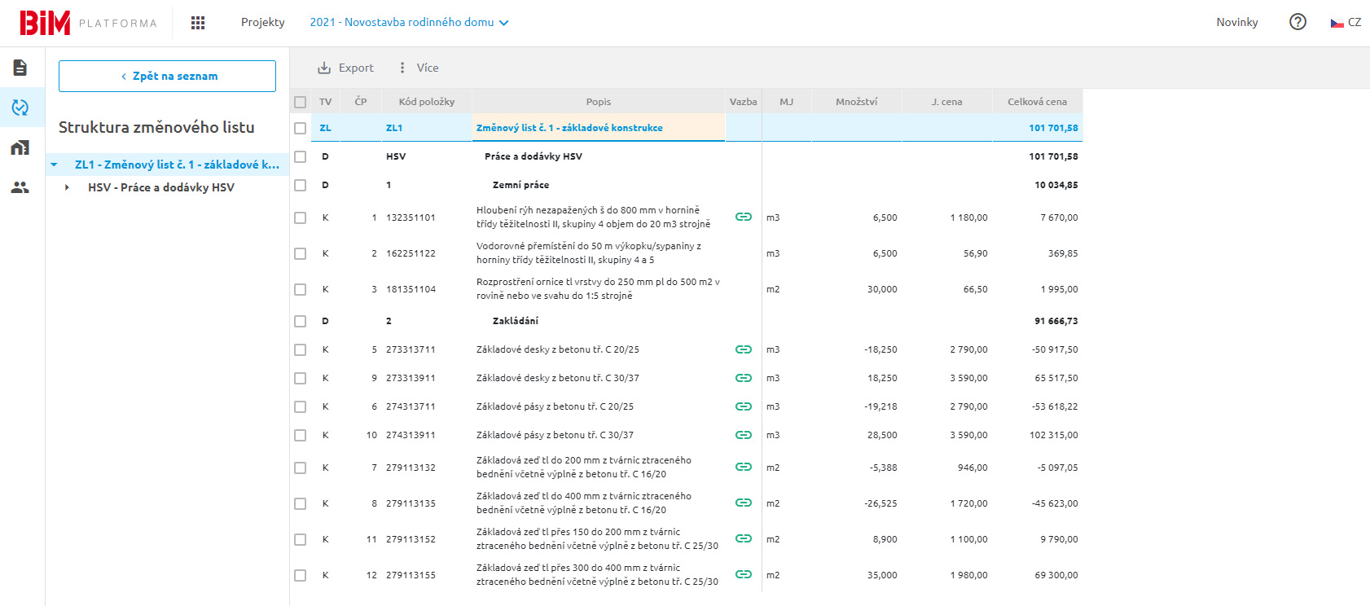Click the Export button
The width and height of the screenshot is (1370, 606).
[345, 68]
